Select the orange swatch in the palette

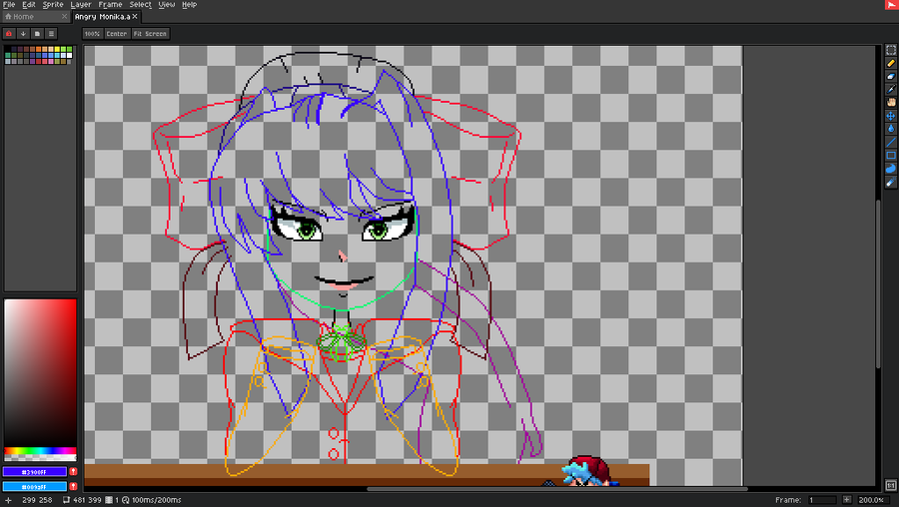pyautogui.click(x=38, y=49)
